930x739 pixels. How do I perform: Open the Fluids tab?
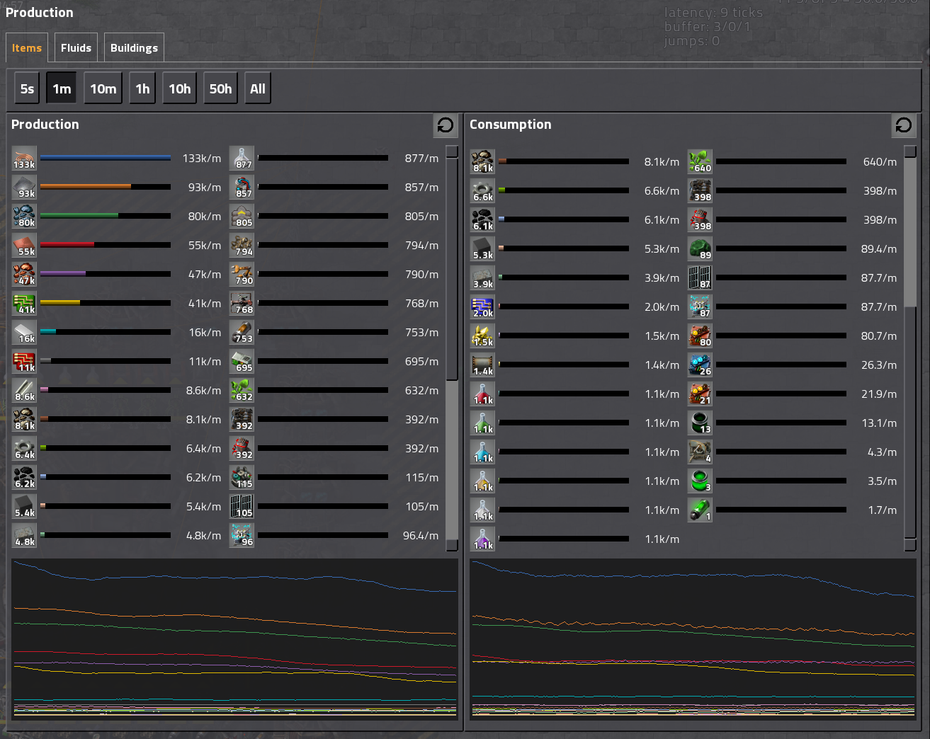coord(76,48)
